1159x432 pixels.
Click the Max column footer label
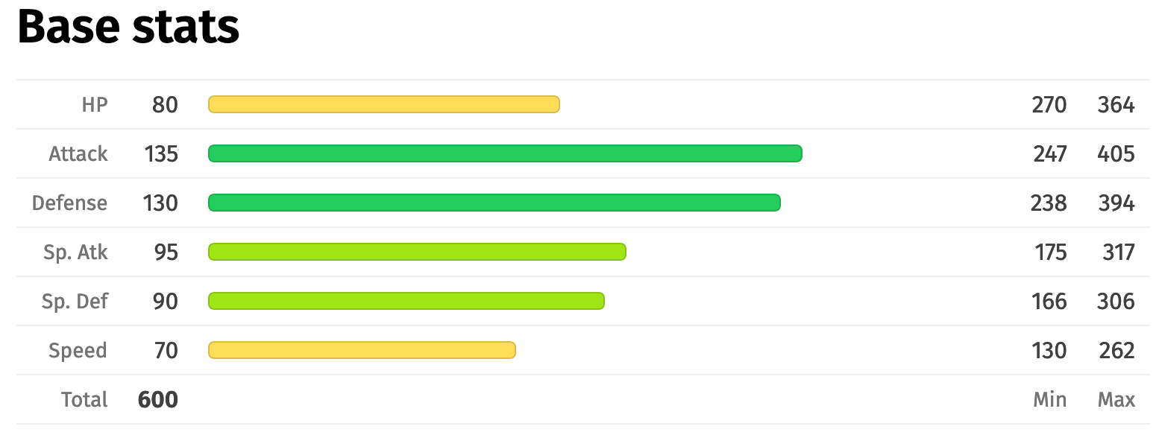point(1116,400)
